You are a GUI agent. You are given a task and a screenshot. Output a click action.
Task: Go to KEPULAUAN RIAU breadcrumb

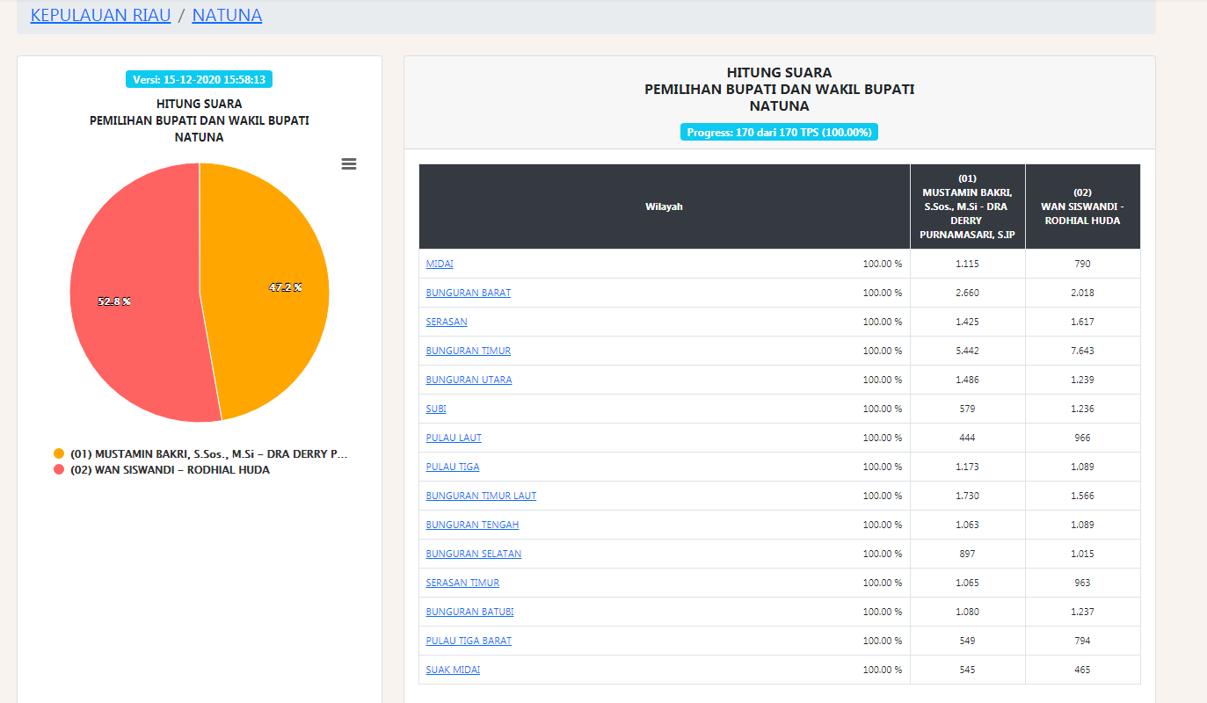pos(100,15)
